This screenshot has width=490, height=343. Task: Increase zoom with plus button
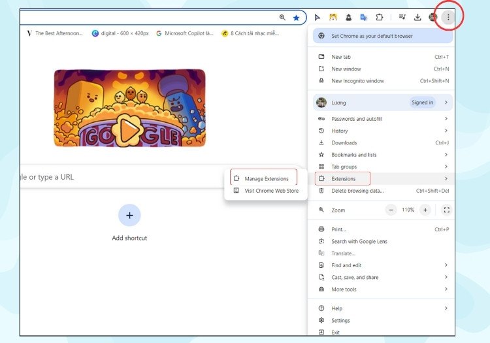(x=425, y=210)
